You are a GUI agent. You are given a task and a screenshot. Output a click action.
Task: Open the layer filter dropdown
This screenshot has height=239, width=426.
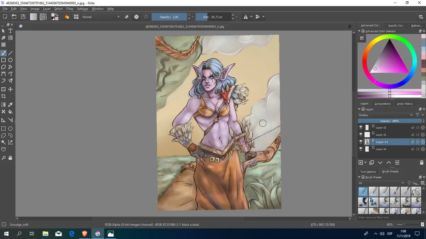pyautogui.click(x=420, y=115)
